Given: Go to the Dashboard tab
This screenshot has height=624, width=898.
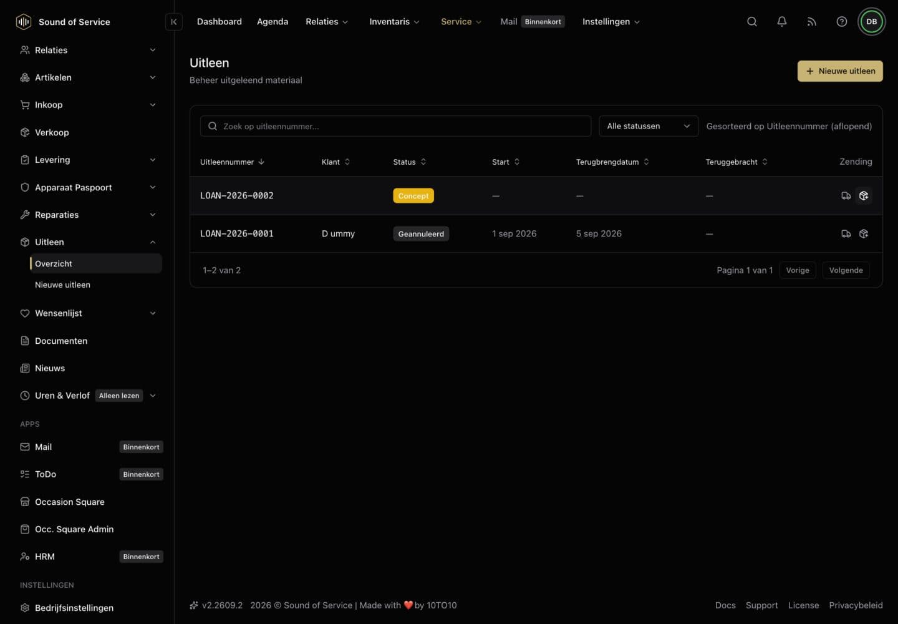Looking at the screenshot, I should click(220, 22).
